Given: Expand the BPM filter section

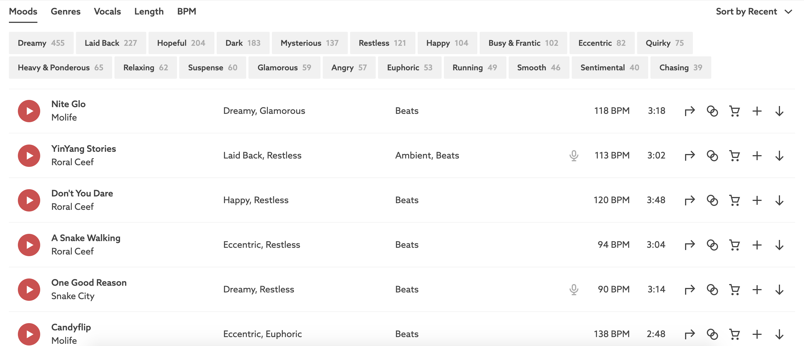Looking at the screenshot, I should coord(187,11).
